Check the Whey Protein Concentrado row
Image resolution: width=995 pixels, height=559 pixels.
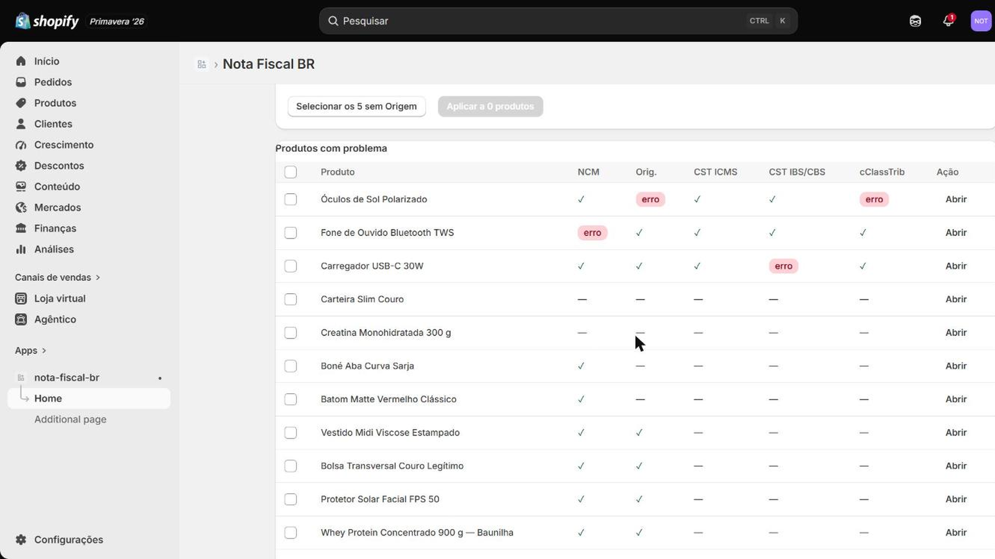click(290, 532)
